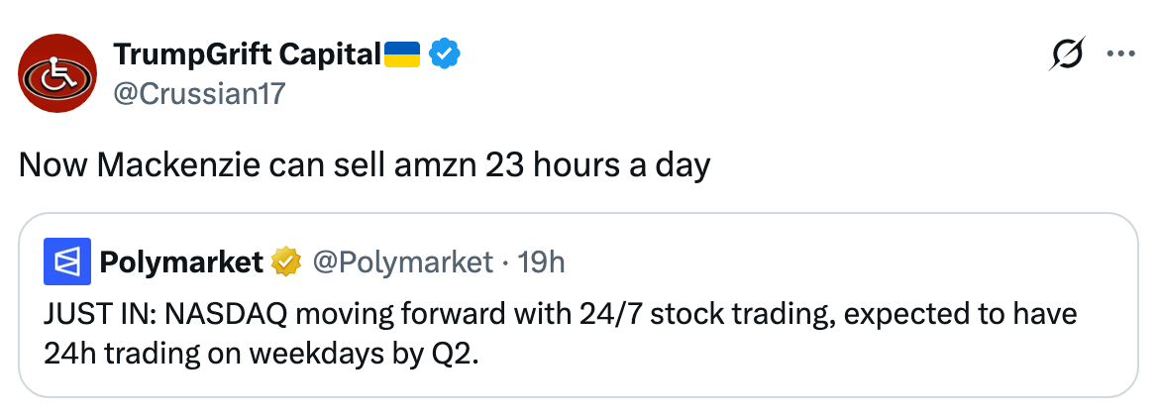Click the Polymarket name in quoted post
1159x418 pixels.
pos(181,261)
